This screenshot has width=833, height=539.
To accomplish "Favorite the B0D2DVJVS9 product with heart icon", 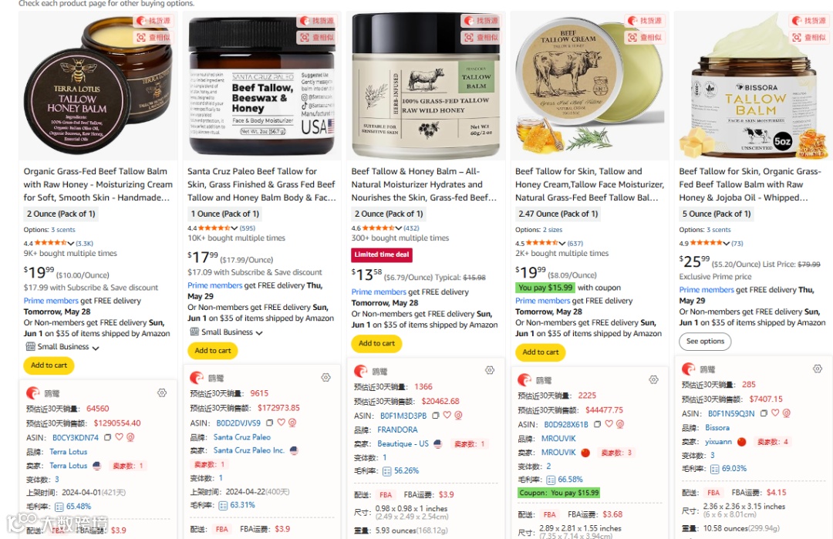I will (281, 423).
